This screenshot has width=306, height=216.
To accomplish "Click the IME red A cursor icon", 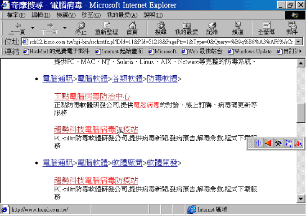I will point(298,143).
